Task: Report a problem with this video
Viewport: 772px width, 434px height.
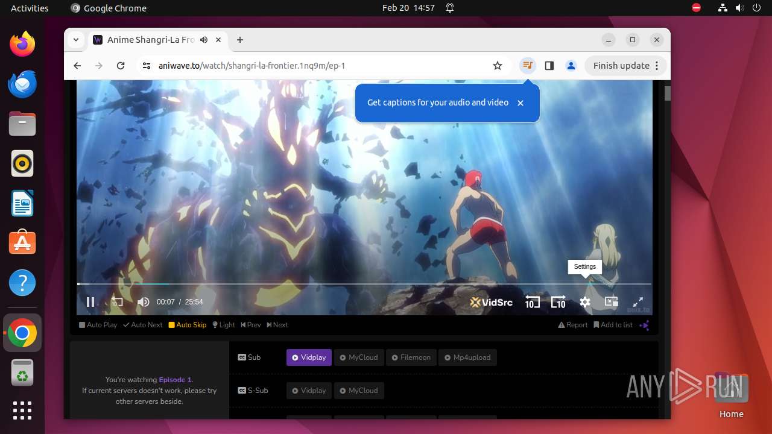Action: point(573,325)
